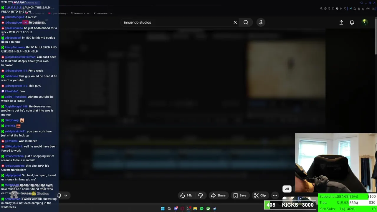Viewport: 377px width, 212px height.
Task: Click username OogieBoogie1488 in chat
Action: tap(16, 107)
